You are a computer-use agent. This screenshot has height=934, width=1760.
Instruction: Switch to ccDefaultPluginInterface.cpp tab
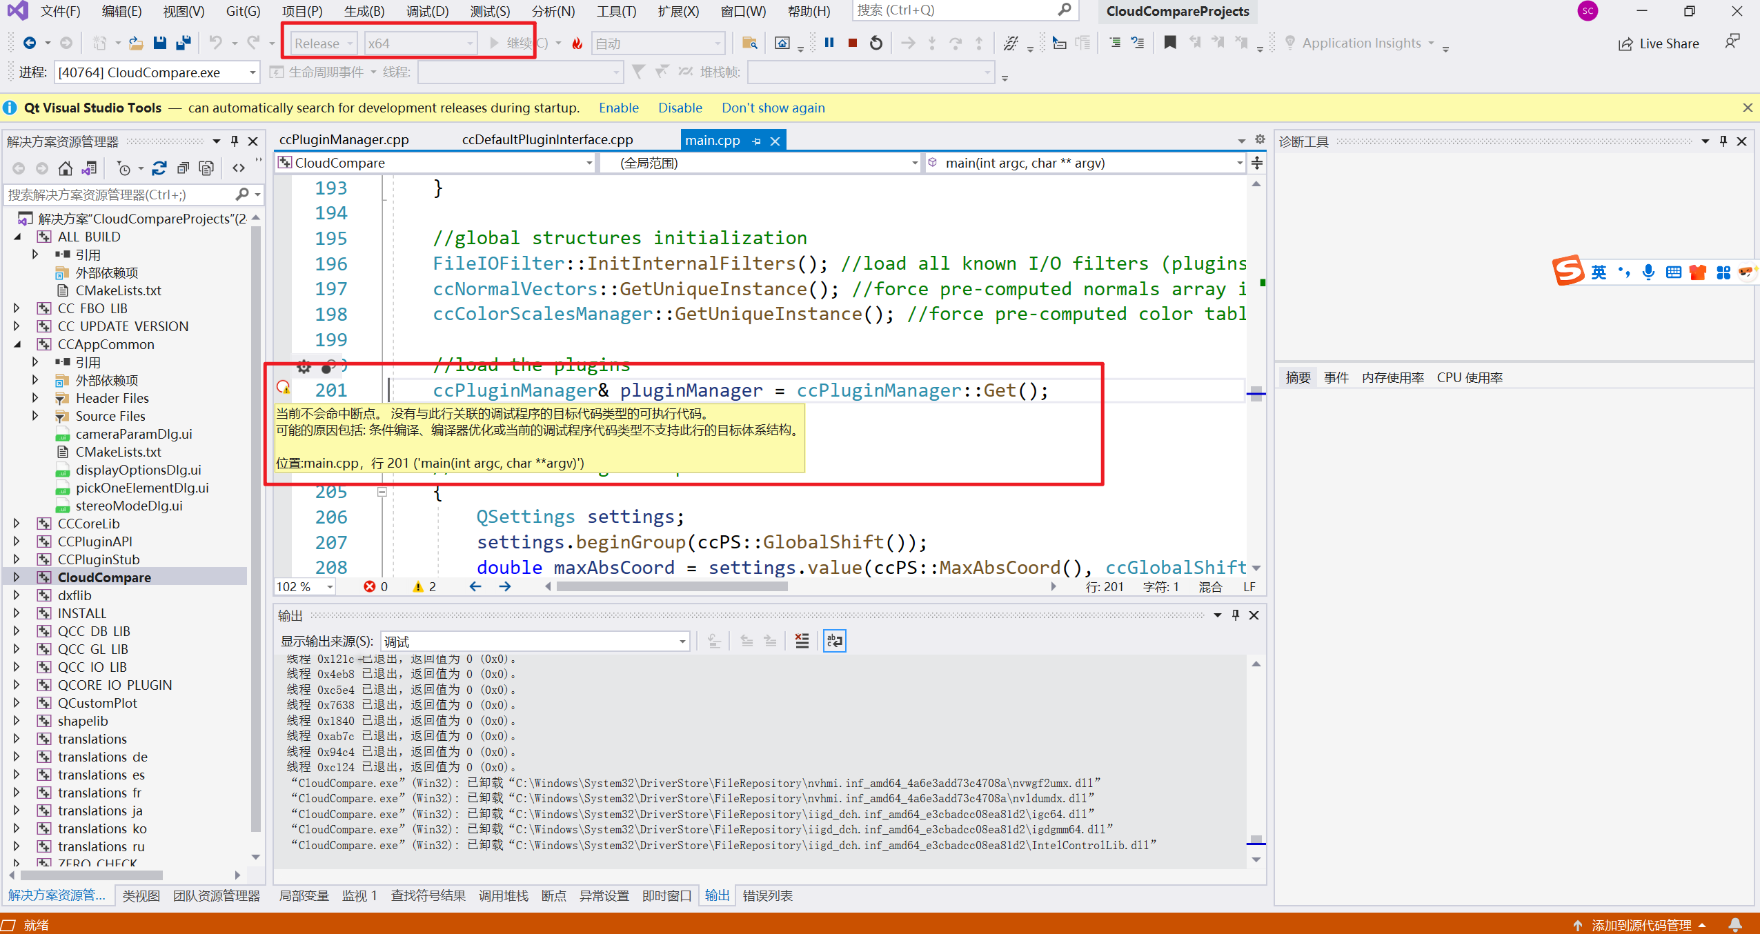(x=547, y=139)
